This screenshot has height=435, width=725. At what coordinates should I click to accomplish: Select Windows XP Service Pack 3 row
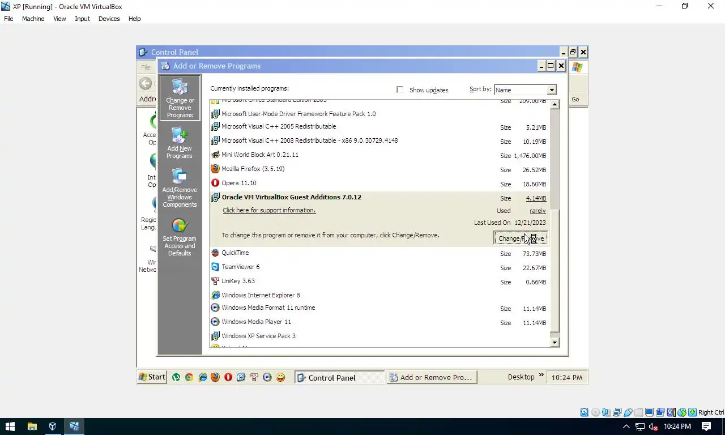tap(379, 336)
